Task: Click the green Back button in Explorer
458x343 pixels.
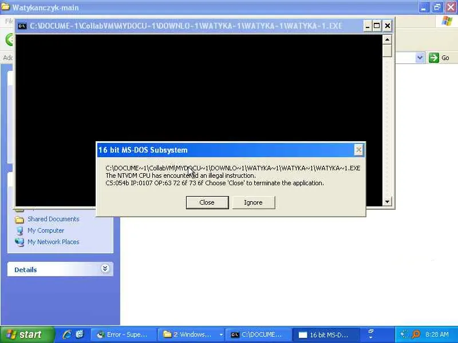Action: (10, 39)
